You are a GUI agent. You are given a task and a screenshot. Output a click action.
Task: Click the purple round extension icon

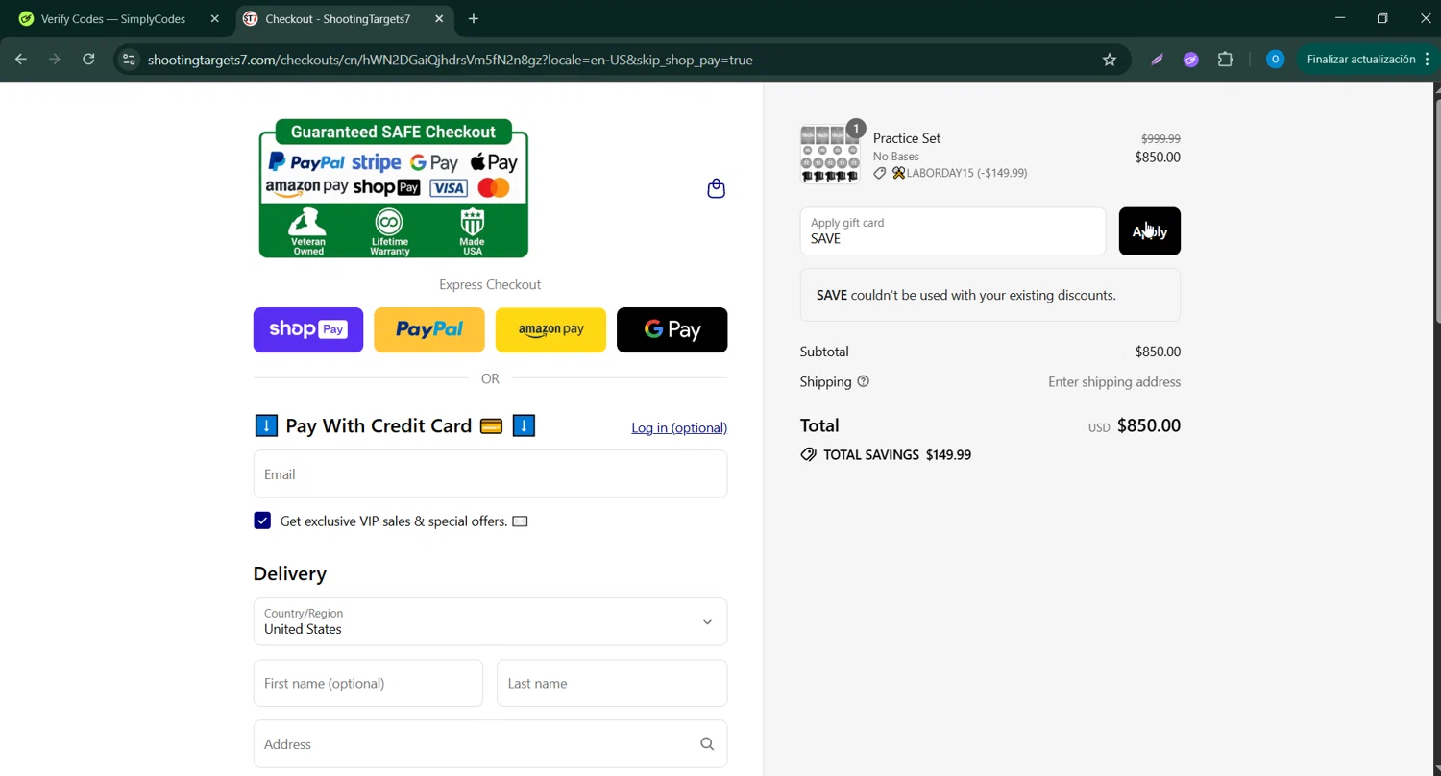(1191, 60)
